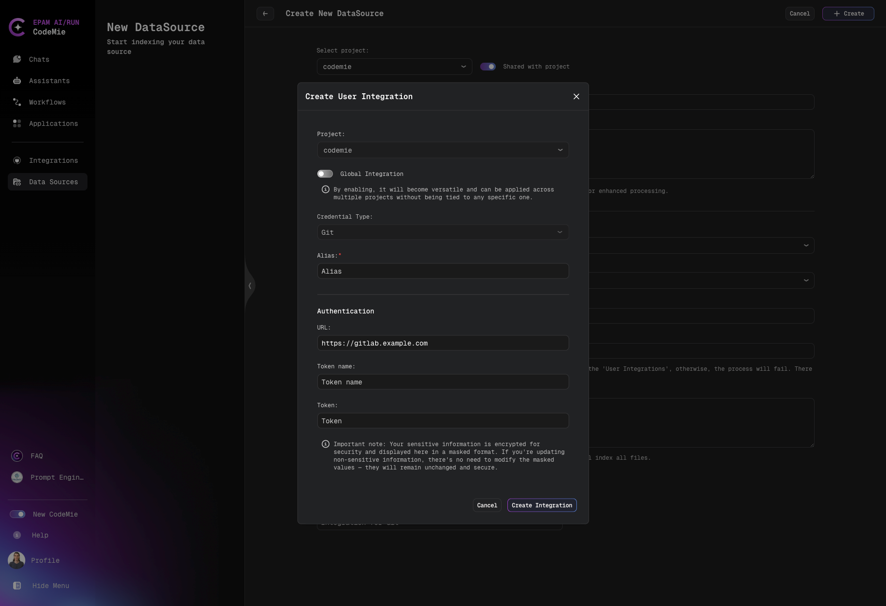The image size is (886, 606).
Task: Click the Workflows sidebar icon
Action: coord(17,102)
